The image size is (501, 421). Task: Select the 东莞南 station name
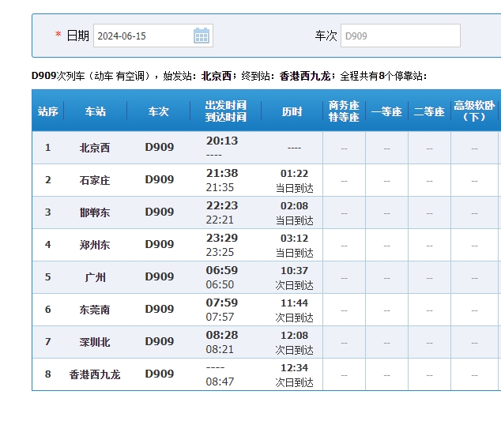[x=95, y=310]
